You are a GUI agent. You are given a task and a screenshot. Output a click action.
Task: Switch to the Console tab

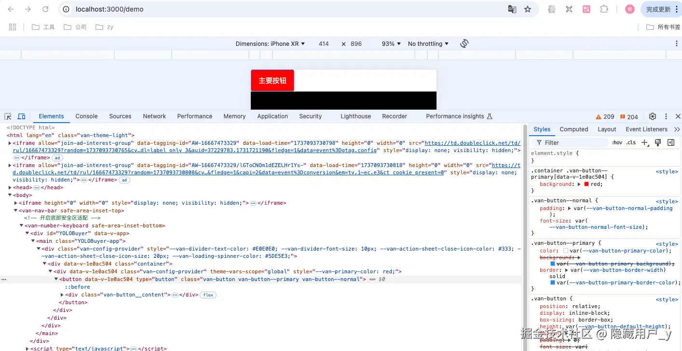click(x=86, y=116)
